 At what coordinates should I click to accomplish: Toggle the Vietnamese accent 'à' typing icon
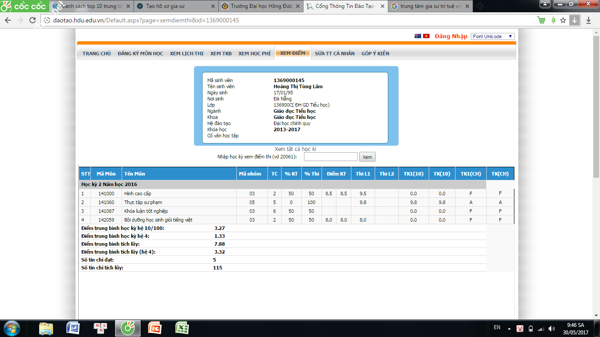[x=553, y=20]
